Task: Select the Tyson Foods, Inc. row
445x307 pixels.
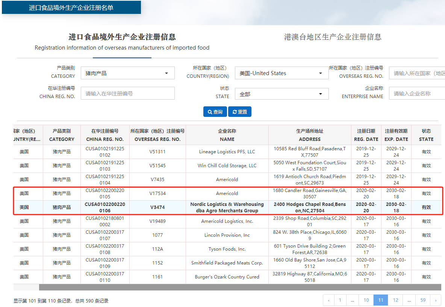Action: tap(227, 249)
